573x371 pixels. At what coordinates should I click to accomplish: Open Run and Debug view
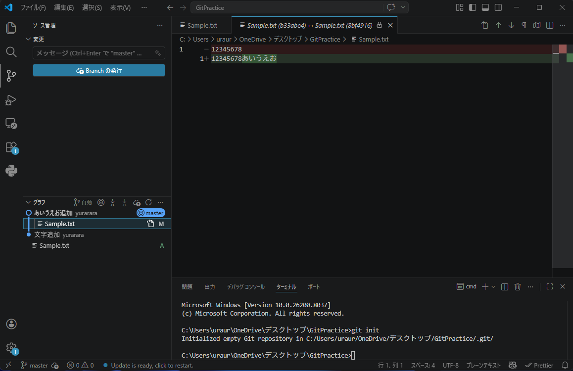11,100
